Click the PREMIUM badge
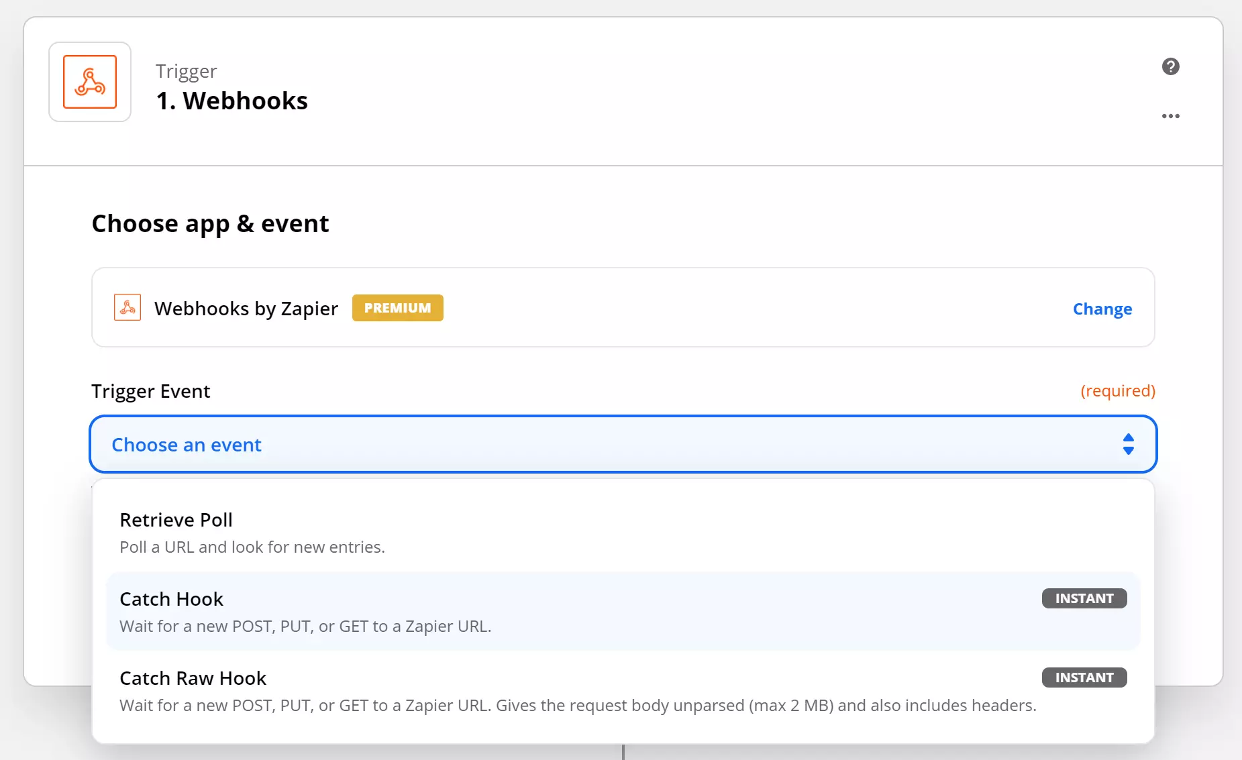The width and height of the screenshot is (1242, 760). [x=397, y=308]
